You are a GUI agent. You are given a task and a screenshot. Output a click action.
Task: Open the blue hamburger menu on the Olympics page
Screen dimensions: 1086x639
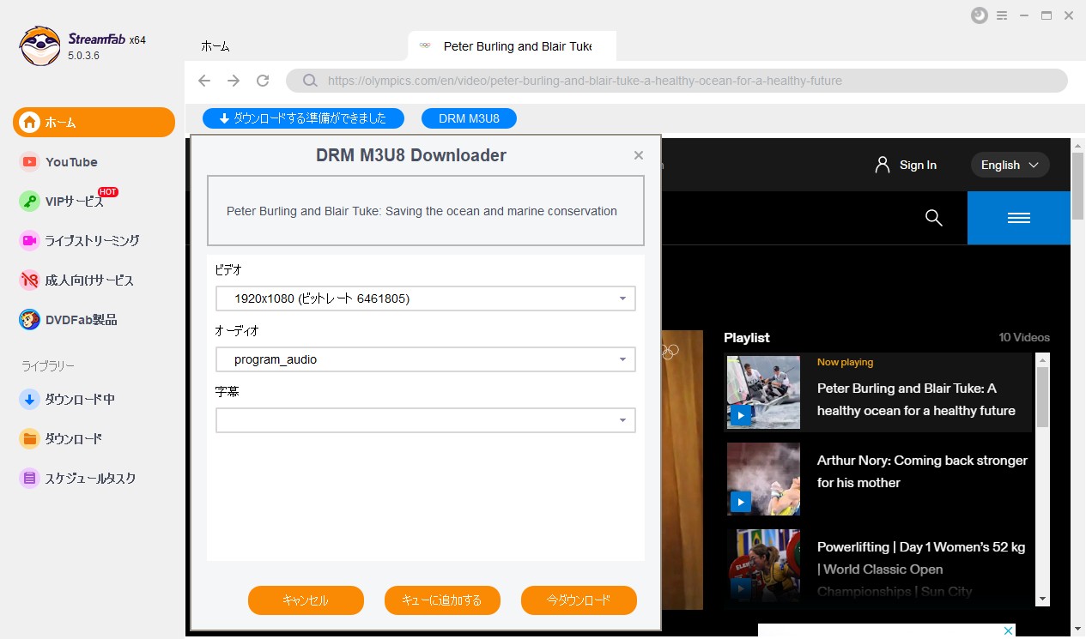point(1019,218)
